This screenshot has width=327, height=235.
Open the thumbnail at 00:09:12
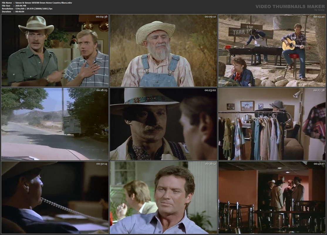[163, 51]
